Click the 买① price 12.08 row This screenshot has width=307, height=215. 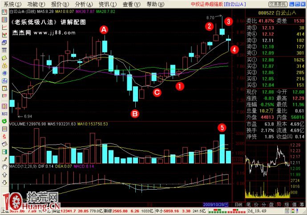[x=275, y=60]
